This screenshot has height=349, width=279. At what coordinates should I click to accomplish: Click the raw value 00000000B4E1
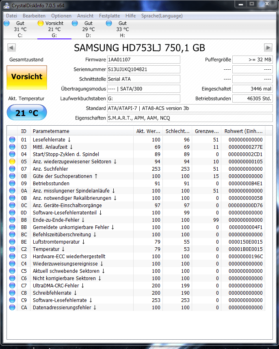tap(246, 183)
